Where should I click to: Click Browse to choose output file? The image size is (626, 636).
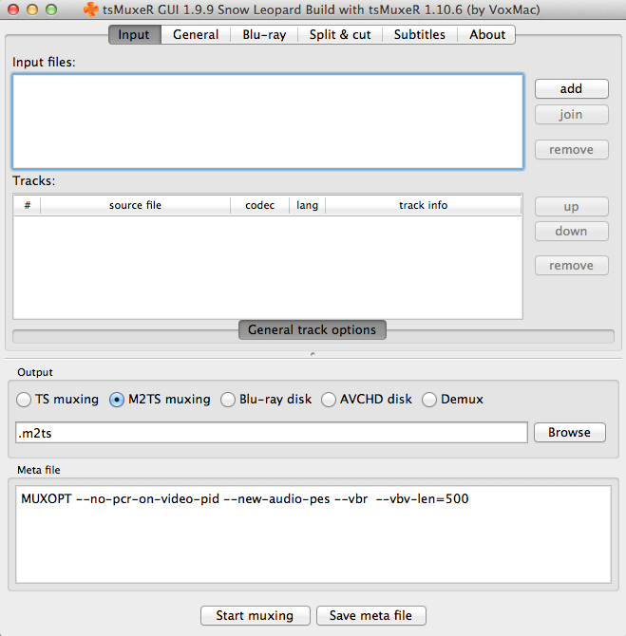coord(569,432)
